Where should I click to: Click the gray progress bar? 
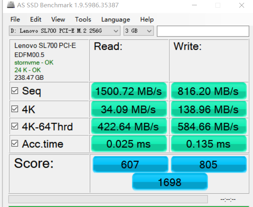coord(108,199)
